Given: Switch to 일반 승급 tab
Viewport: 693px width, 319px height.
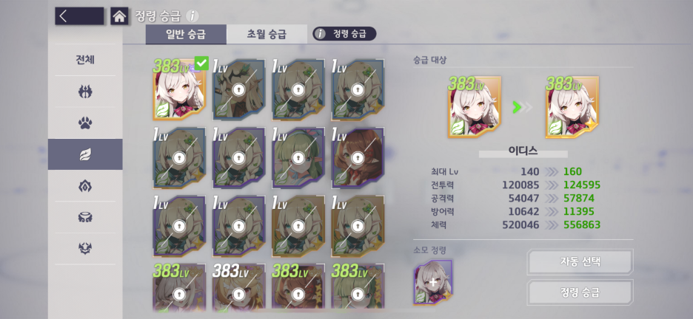Looking at the screenshot, I should (186, 35).
